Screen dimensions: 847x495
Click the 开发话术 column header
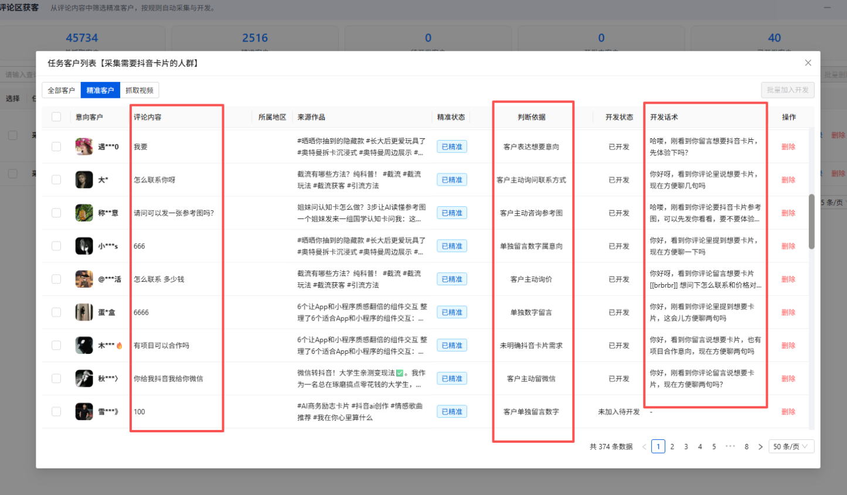[x=664, y=117]
